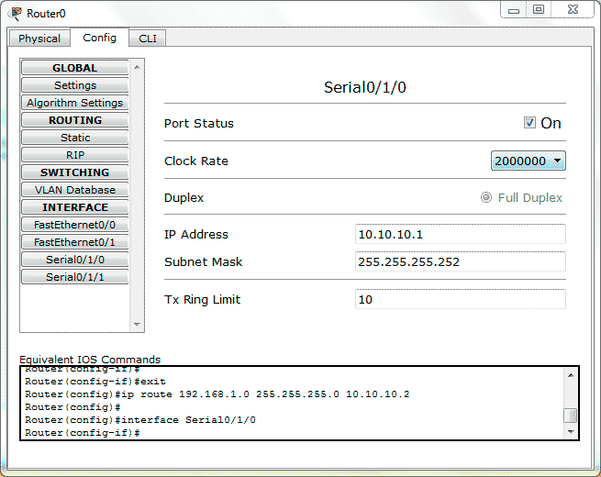Click the Tx Ring Limit field
This screenshot has width=601, height=477.
460,299
